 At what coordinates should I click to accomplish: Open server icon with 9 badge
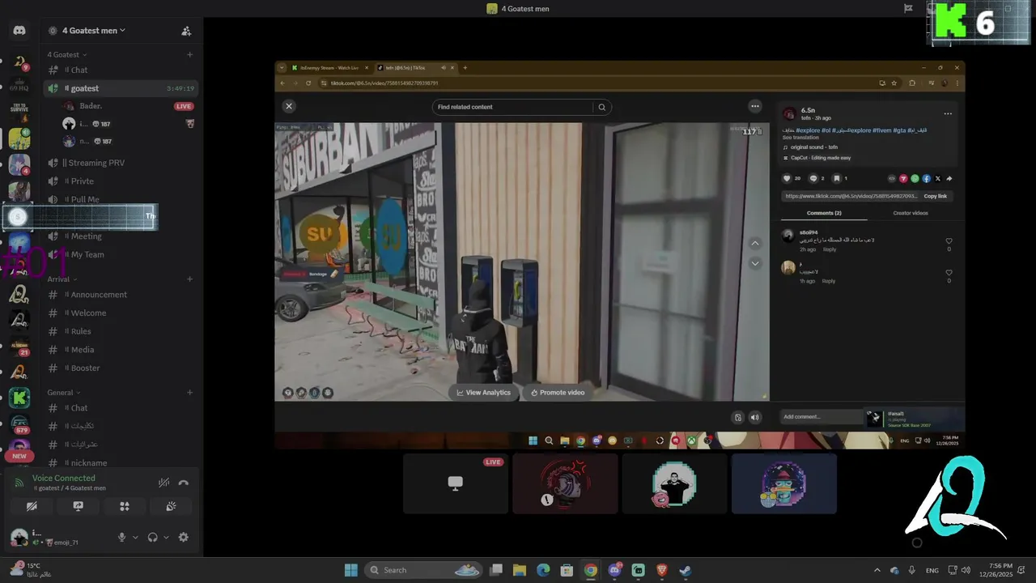(x=19, y=62)
